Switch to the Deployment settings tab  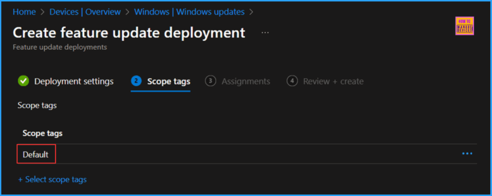74,81
